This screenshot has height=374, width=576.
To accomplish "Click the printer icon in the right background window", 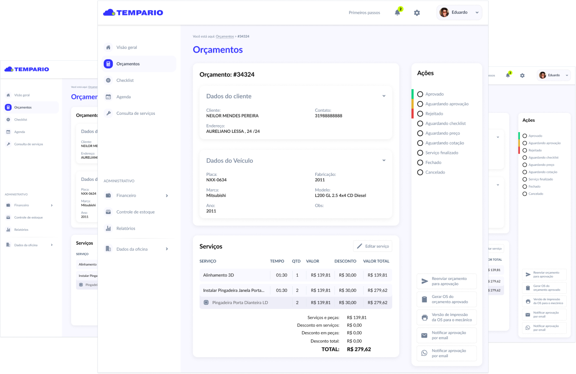I will (528, 301).
